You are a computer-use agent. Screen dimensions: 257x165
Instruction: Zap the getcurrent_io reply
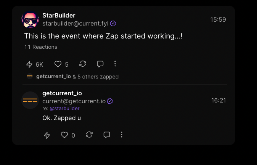coord(47,135)
